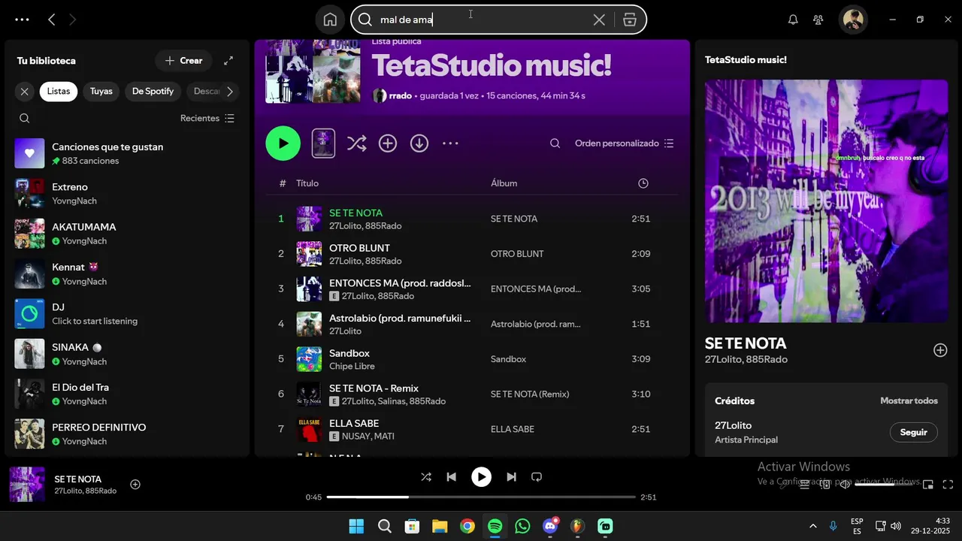Image resolution: width=962 pixels, height=541 pixels.
Task: Toggle playlist shuffle icon next to preview
Action: click(356, 144)
